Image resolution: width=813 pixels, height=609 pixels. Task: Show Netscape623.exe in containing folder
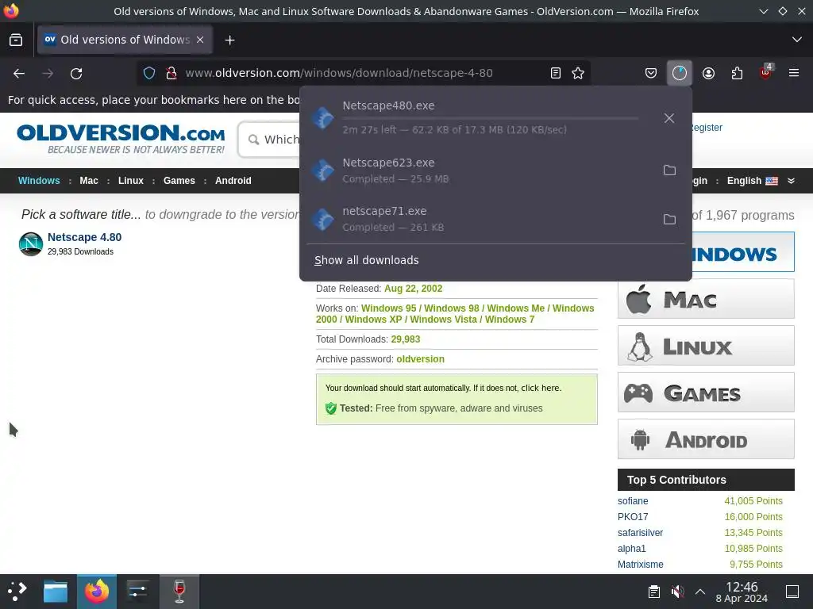point(669,170)
